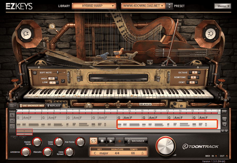Click the Key Noise knob
Screen dimensions: 237x163
(80, 142)
